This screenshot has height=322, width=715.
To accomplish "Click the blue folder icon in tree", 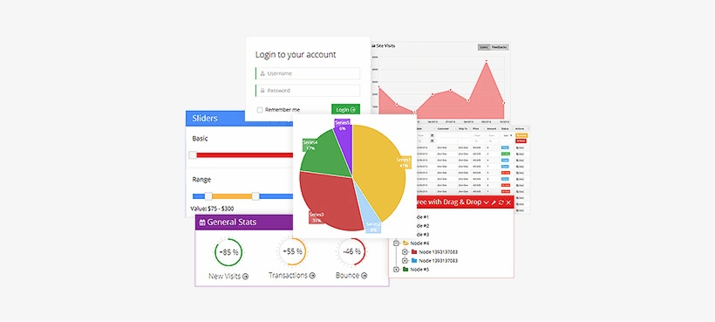I will point(414,260).
